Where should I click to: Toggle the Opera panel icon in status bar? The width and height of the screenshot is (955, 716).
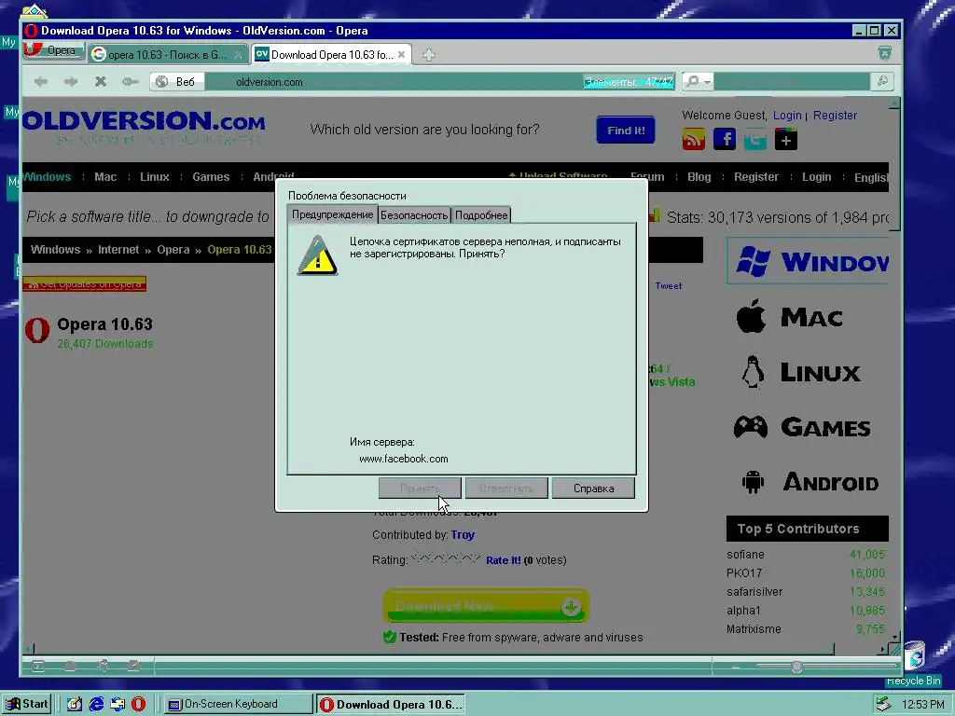[37, 667]
